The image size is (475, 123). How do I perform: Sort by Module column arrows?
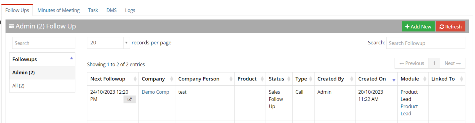coord(425,79)
